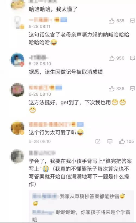The image size is (136, 223).
Task: Like the comment with 956 likes
Action: click(x=112, y=58)
